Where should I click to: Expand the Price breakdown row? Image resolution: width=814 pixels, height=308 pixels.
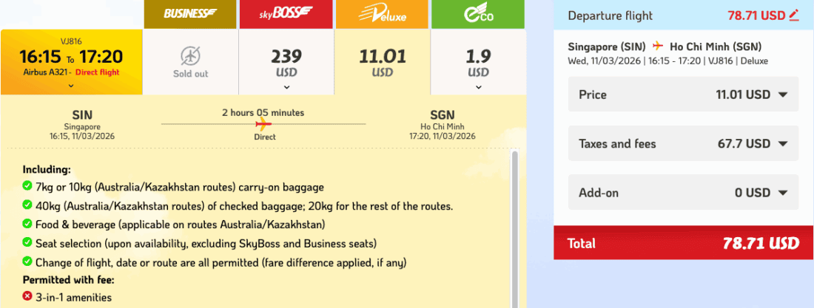[783, 95]
